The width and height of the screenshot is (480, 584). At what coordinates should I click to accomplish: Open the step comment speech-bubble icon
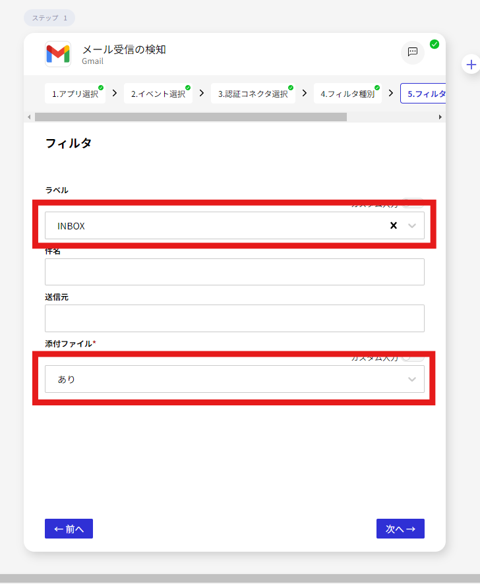pos(413,52)
